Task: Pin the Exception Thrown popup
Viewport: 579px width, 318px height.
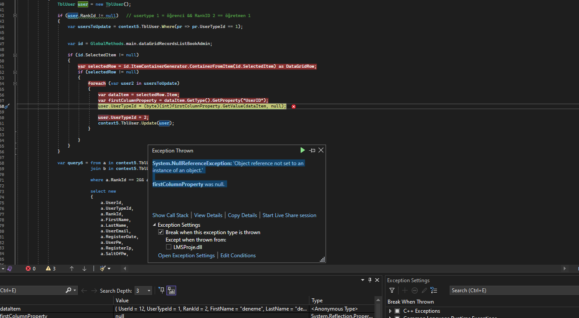Action: (x=312, y=150)
